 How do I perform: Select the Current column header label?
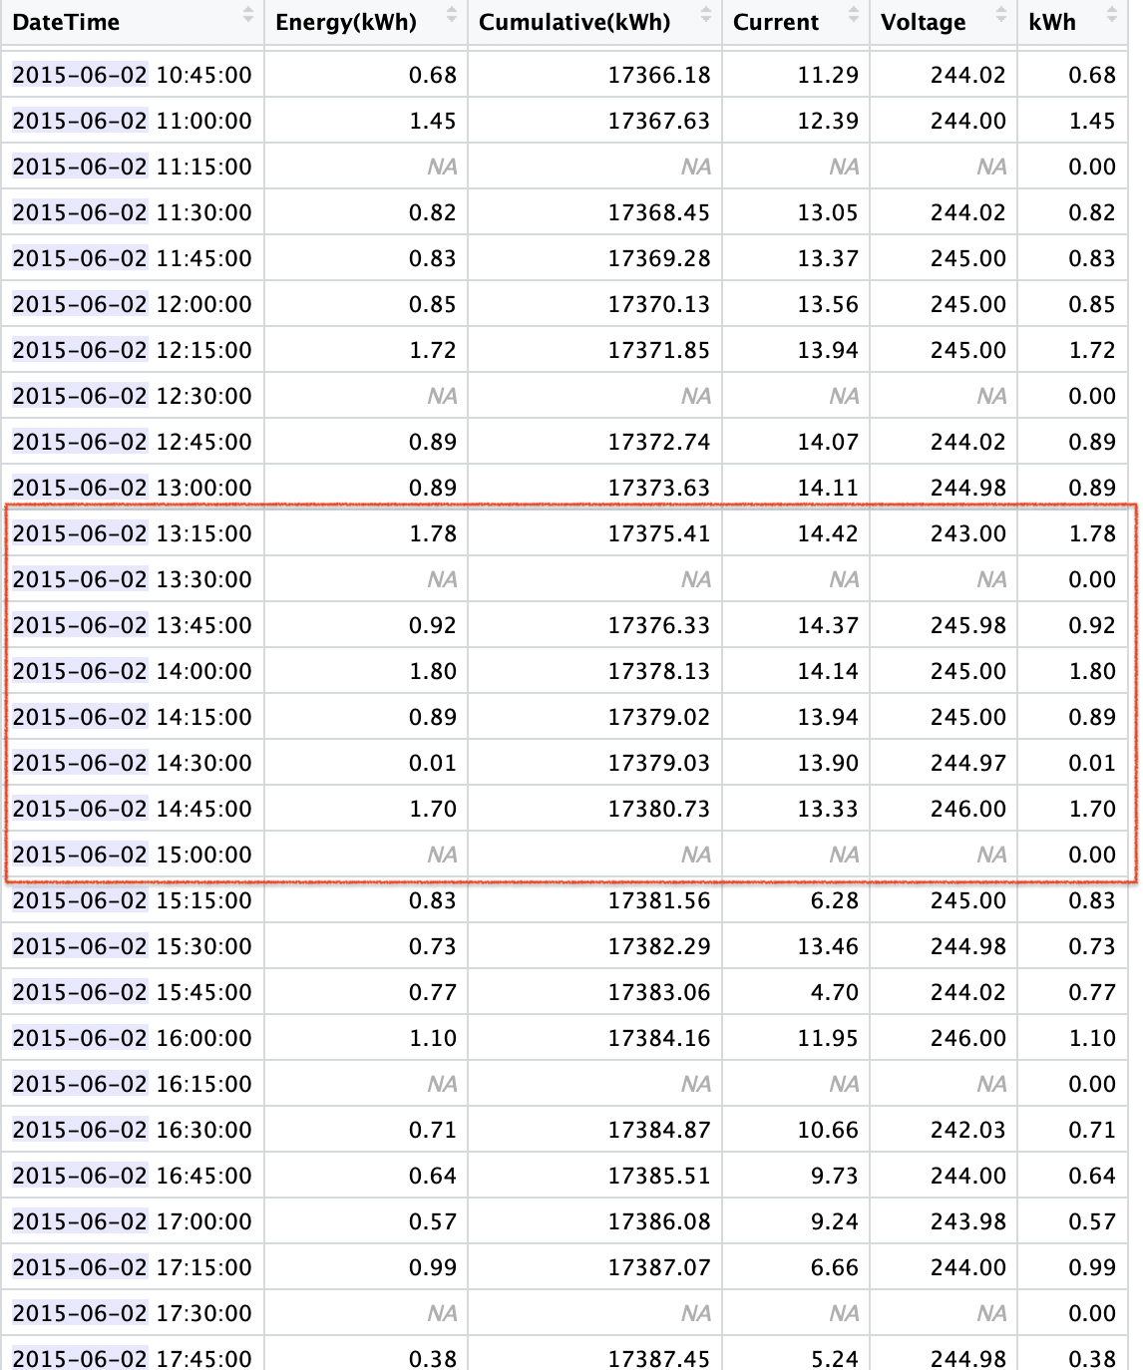pos(776,22)
